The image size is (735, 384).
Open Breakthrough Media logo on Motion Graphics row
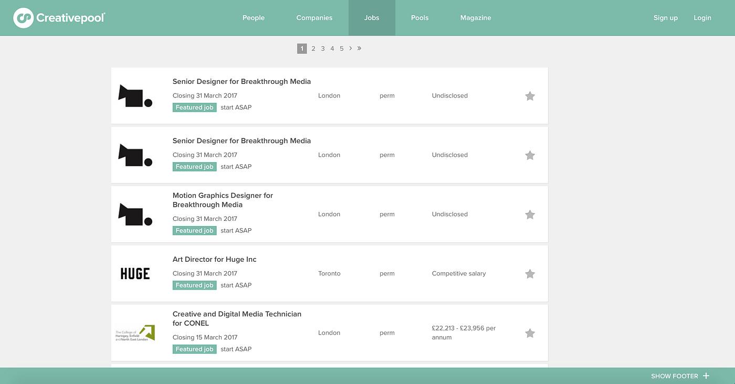point(135,215)
